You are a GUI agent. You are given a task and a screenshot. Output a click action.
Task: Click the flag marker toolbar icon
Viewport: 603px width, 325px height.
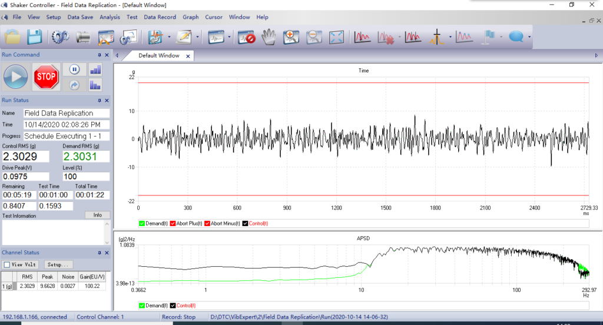pos(489,37)
